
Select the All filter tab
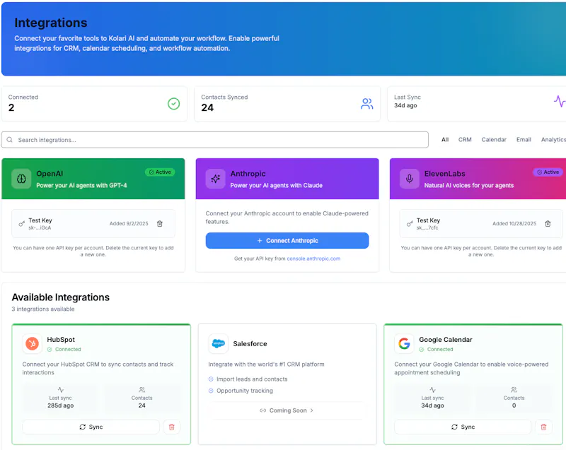445,140
